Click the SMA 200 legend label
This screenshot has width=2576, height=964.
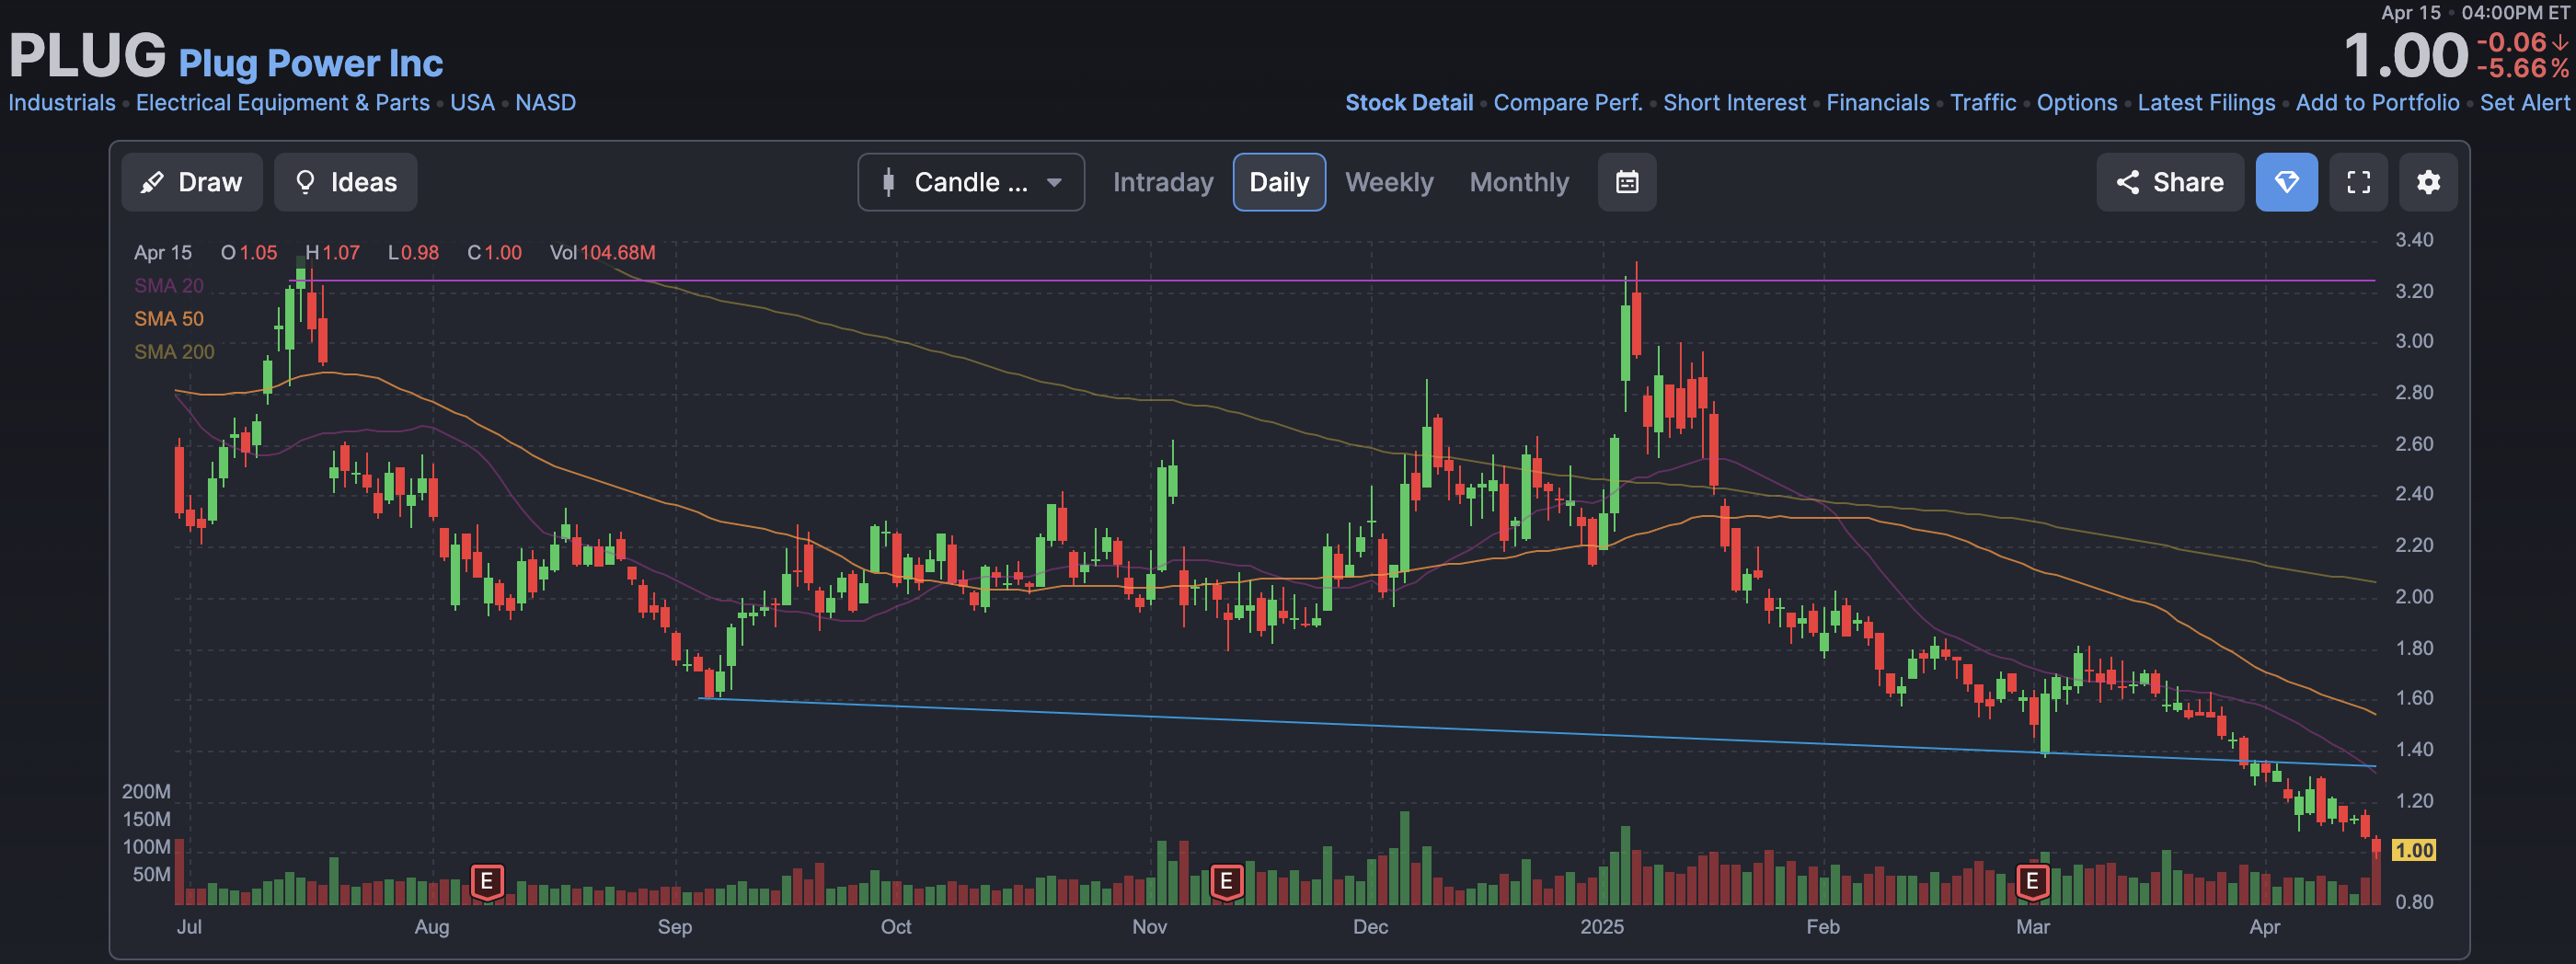(174, 352)
